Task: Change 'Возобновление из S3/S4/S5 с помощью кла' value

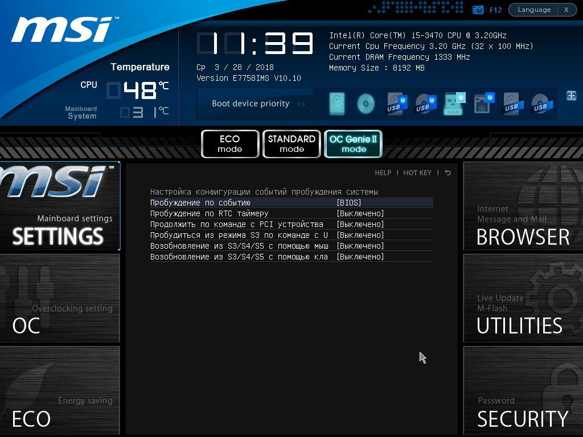Action: 360,257
